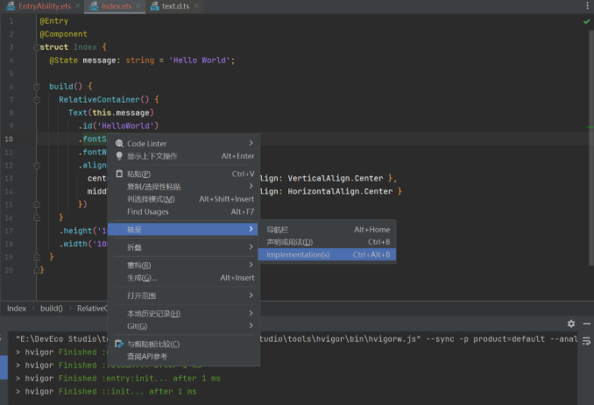Open the 本地历史记录(H) submenu

pos(184,313)
